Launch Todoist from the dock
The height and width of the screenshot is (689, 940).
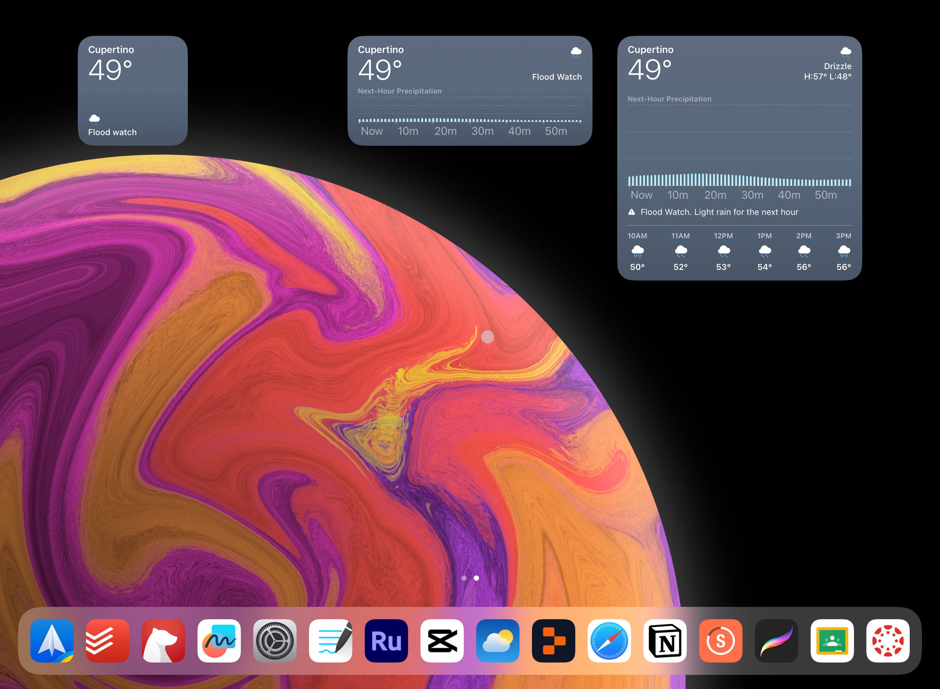[108, 641]
